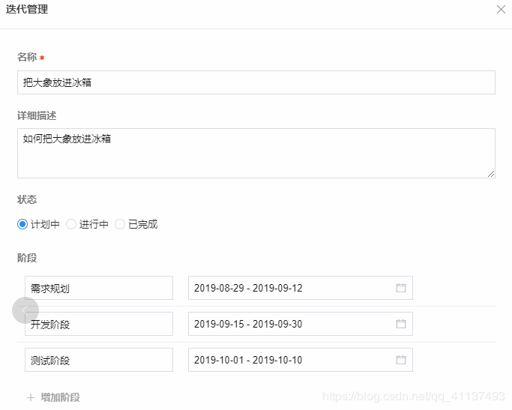The height and width of the screenshot is (410, 512).
Task: Click calendar icon in 开发阶段 row
Action: point(401,324)
